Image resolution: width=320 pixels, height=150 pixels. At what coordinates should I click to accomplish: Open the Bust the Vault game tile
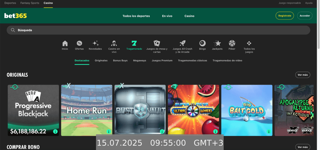[140, 110]
